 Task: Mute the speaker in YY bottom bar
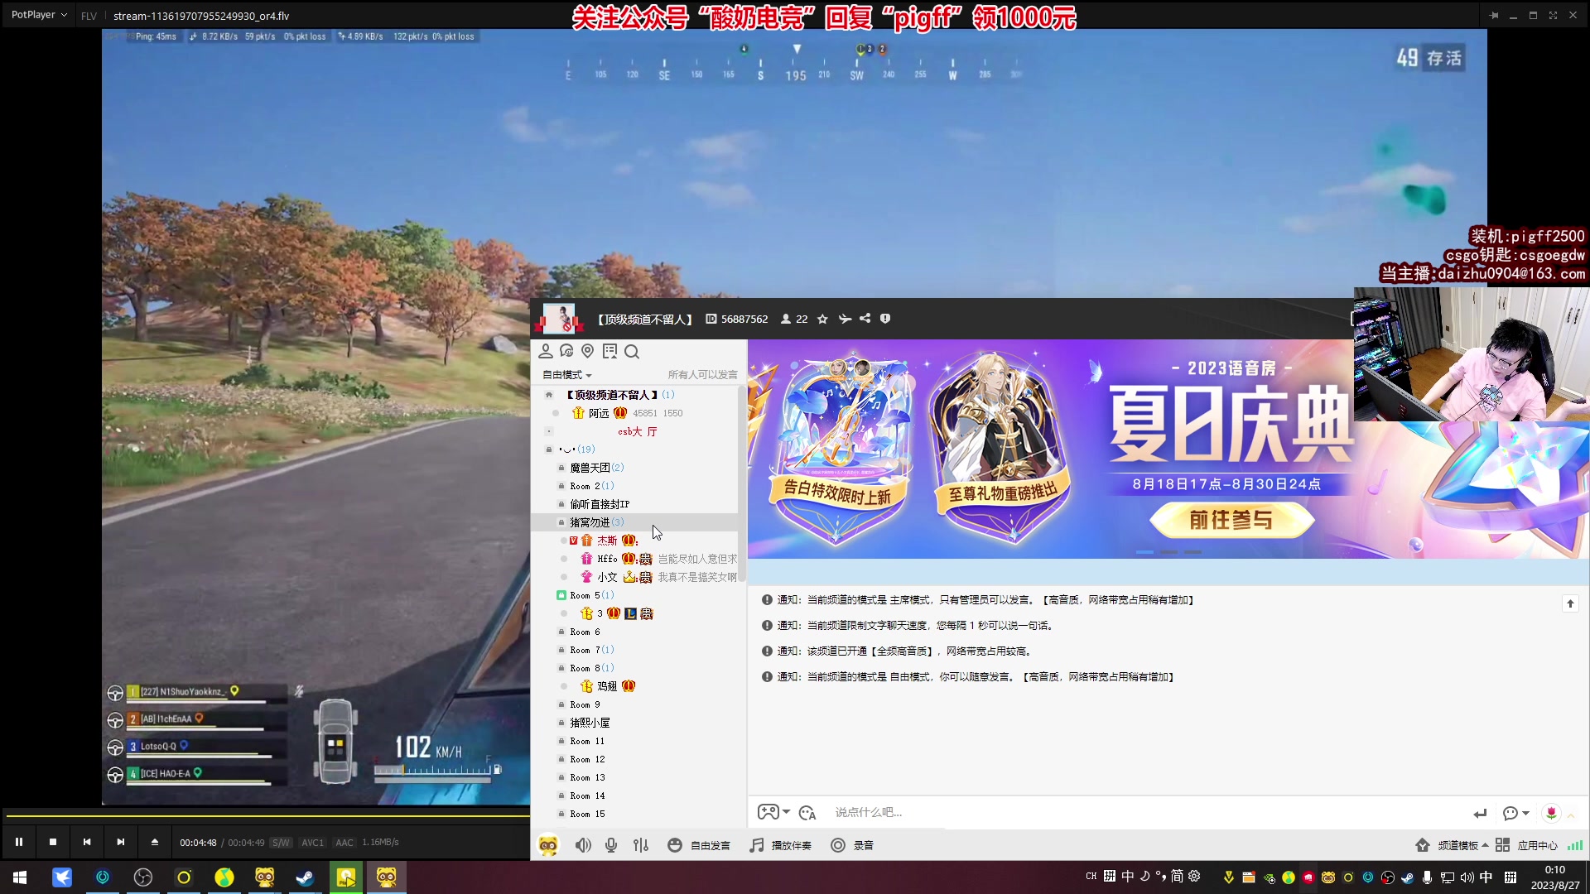pos(584,845)
